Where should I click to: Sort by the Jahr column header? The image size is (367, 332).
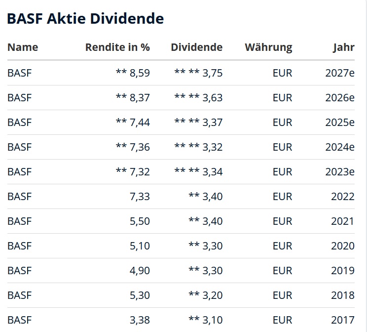(x=343, y=47)
